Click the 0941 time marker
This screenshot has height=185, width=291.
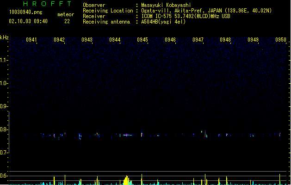31,40
